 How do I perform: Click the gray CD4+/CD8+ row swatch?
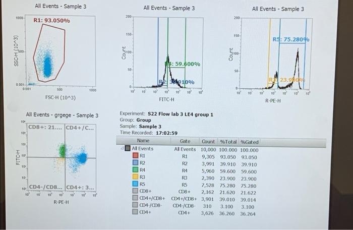(x=135, y=198)
